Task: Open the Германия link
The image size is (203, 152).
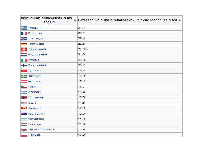Action: (x=36, y=44)
